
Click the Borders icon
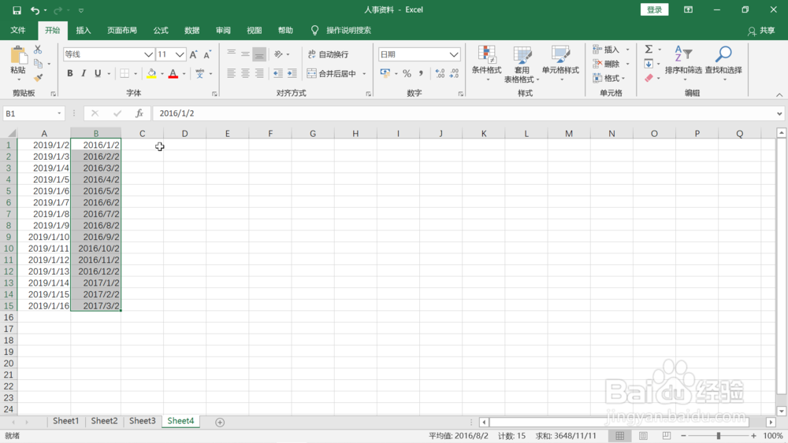coord(125,74)
